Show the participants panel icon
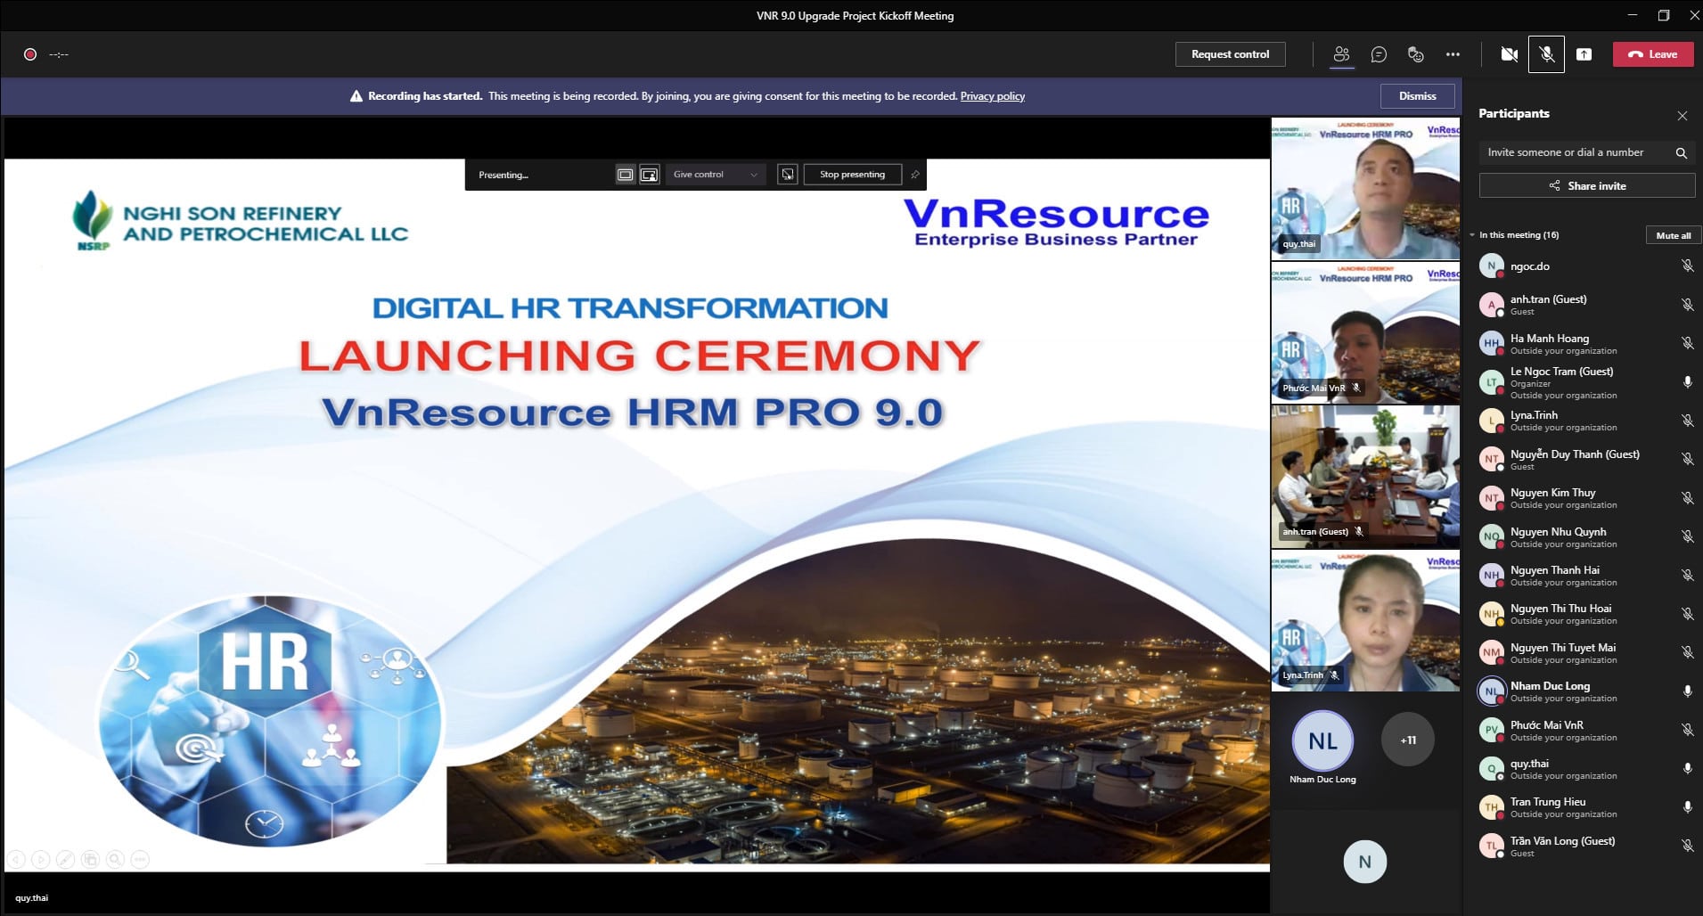 coord(1341,54)
